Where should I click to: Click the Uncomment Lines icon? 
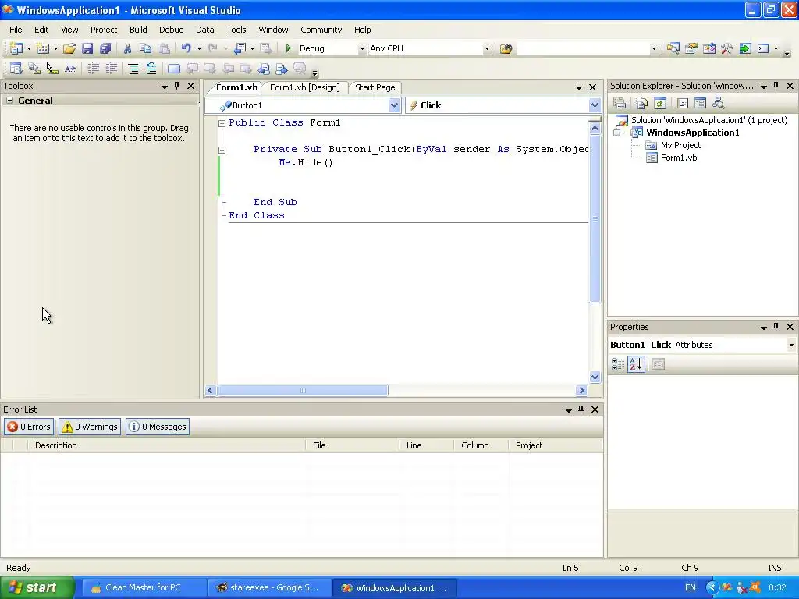pyautogui.click(x=151, y=69)
